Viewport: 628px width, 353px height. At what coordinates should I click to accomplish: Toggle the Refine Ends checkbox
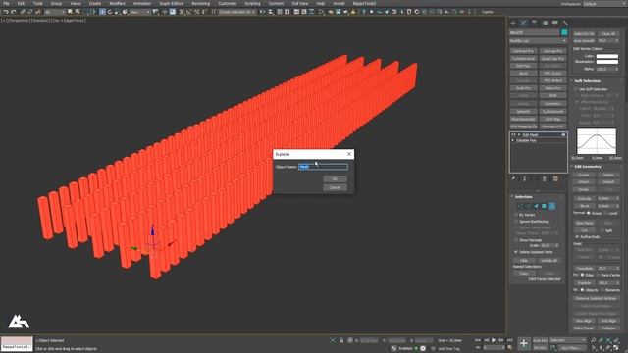tap(577, 237)
